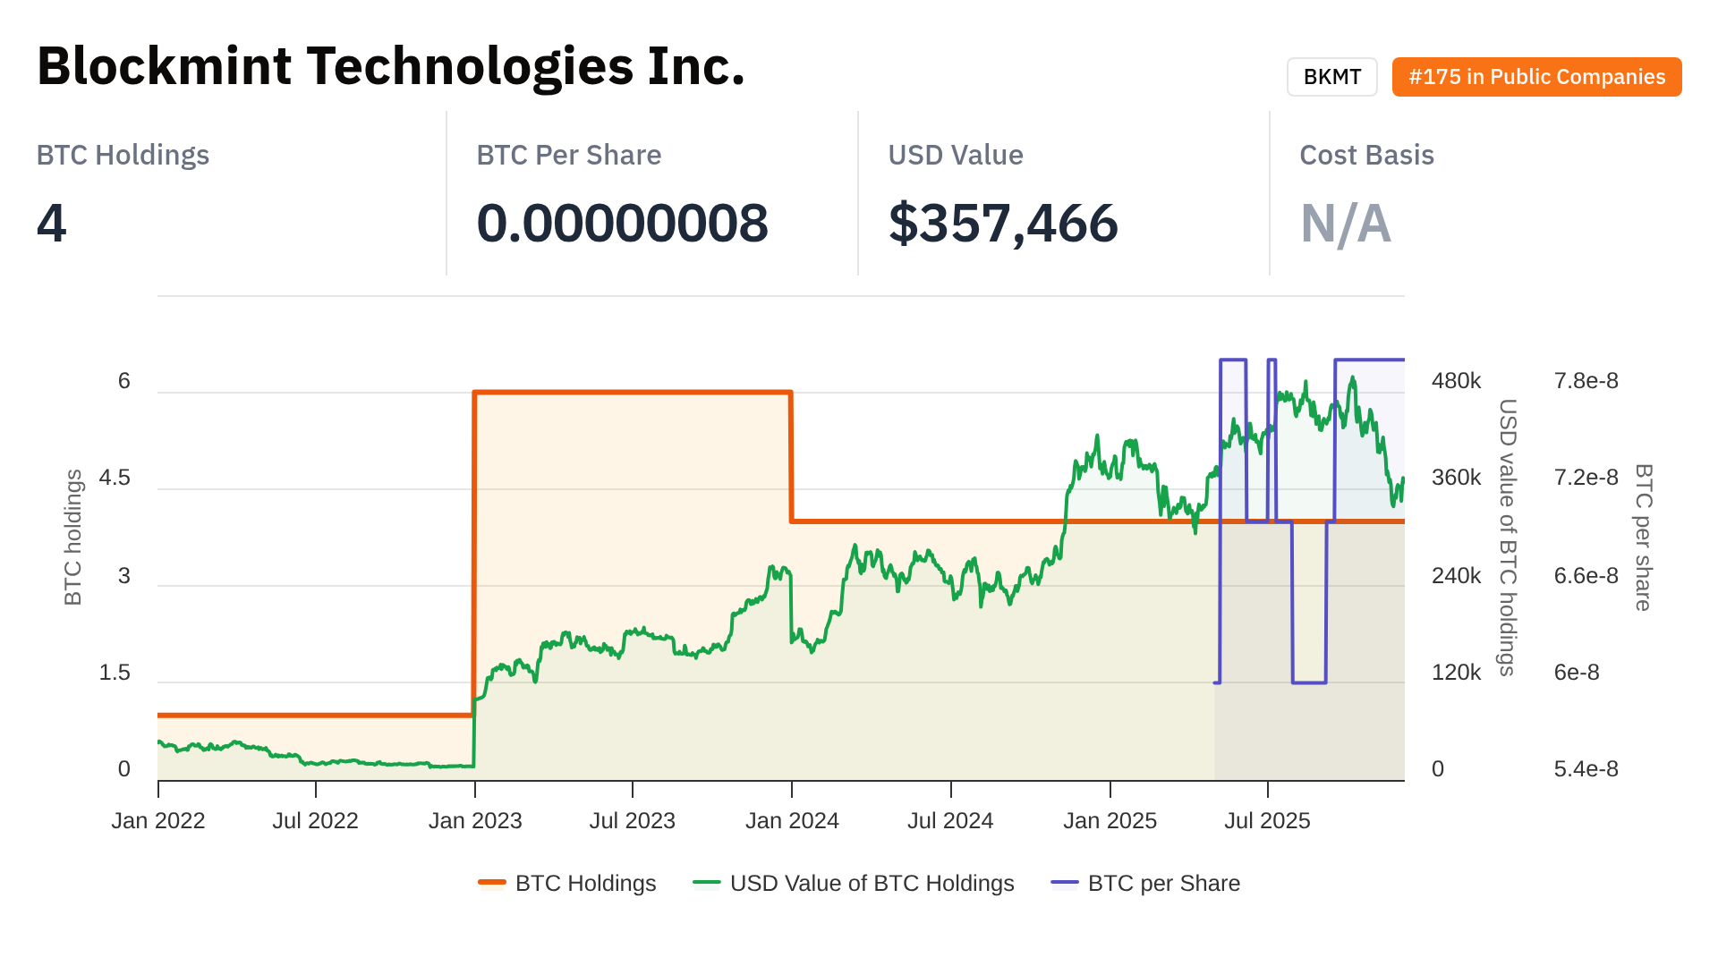This screenshot has width=1718, height=966.
Task: Click the USD value of BTC holdings axis title
Action: pos(1508,537)
